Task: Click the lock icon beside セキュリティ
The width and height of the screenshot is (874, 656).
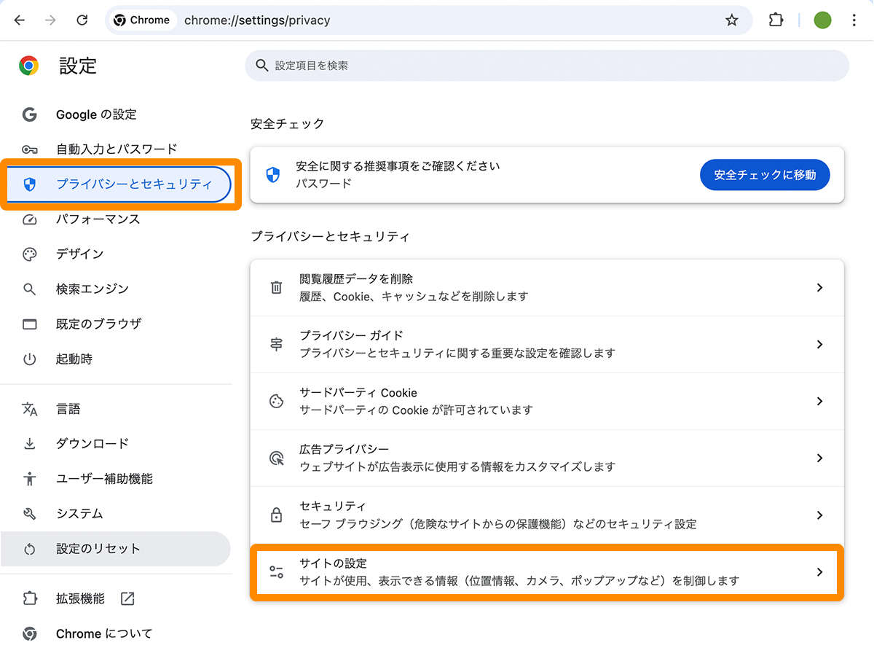Action: pos(275,515)
